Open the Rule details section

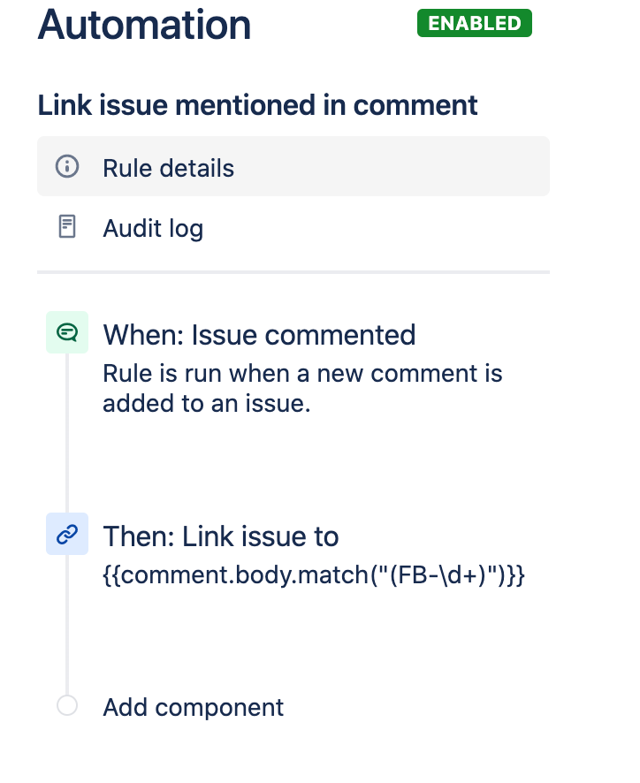point(168,167)
